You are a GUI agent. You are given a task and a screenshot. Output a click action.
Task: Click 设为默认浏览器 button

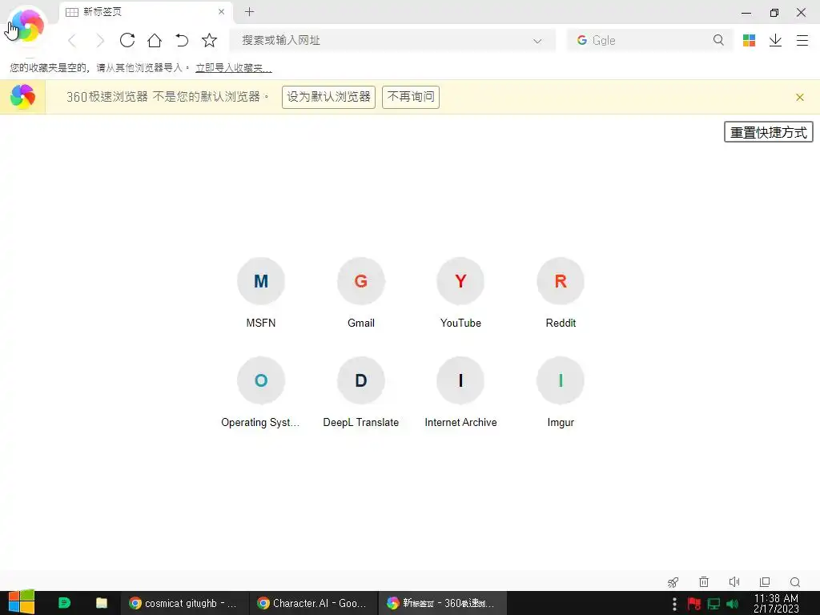click(328, 97)
